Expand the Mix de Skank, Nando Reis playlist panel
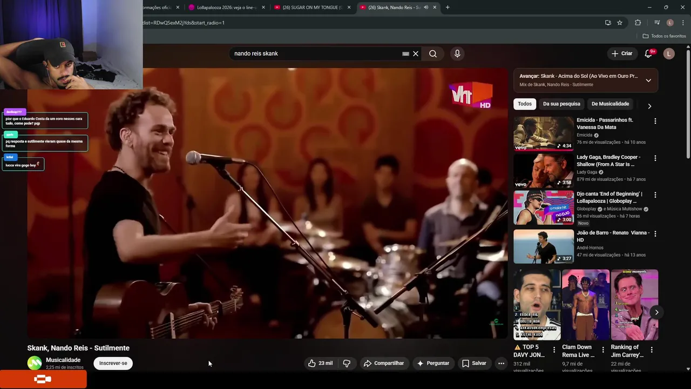This screenshot has width=691, height=389. (x=648, y=80)
